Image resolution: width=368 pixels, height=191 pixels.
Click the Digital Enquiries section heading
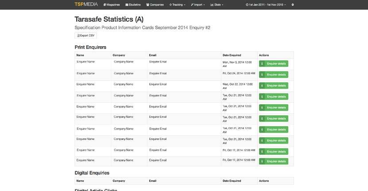(x=92, y=173)
